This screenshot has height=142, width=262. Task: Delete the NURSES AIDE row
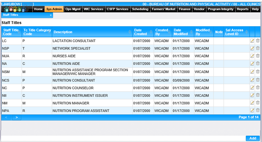[258, 56]
